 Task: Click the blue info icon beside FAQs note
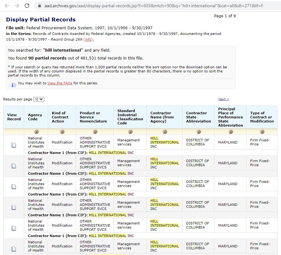pyautogui.click(x=13, y=85)
